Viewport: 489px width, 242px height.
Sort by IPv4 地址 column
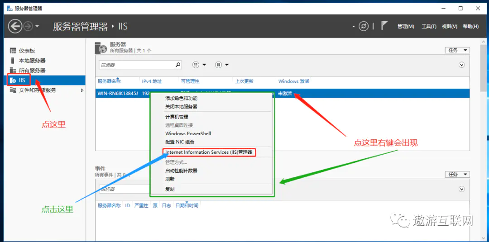152,81
